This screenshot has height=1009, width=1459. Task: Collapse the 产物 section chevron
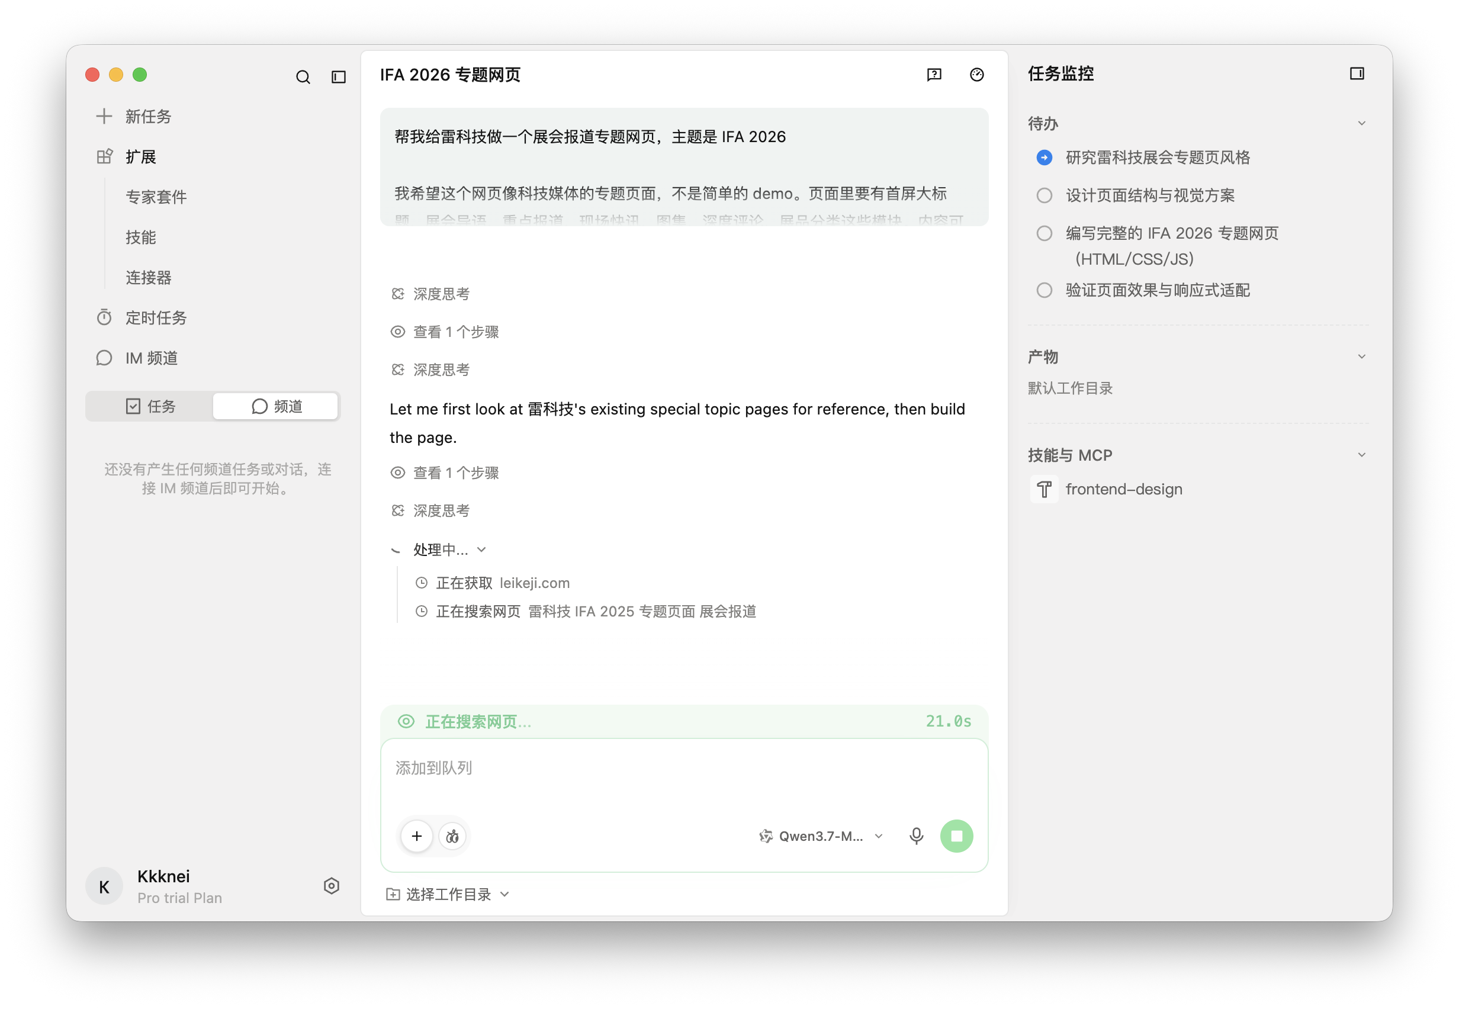tap(1362, 356)
